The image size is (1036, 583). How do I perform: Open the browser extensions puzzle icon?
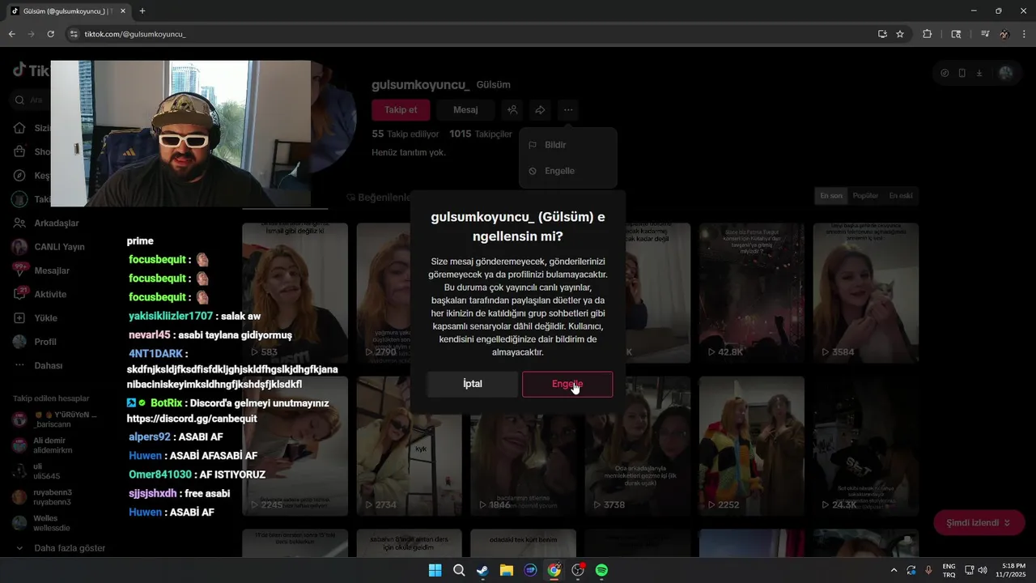tap(928, 34)
